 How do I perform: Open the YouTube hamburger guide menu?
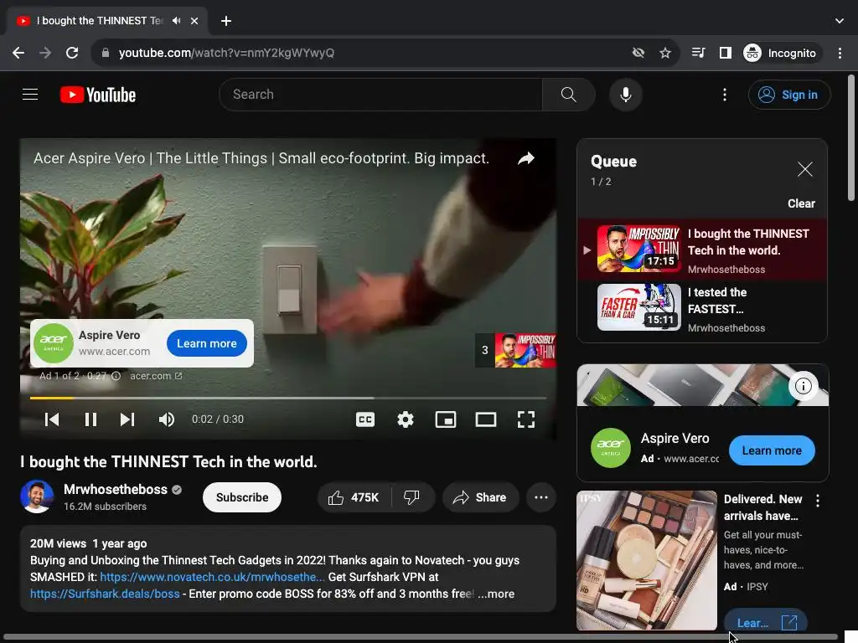coord(30,95)
